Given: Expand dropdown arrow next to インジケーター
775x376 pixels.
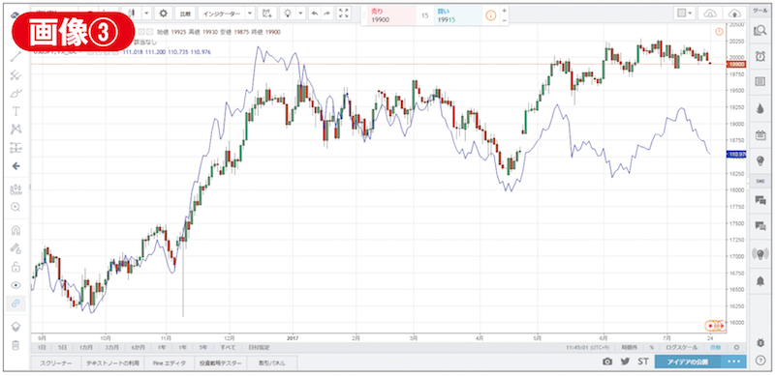Looking at the screenshot, I should pos(250,13).
